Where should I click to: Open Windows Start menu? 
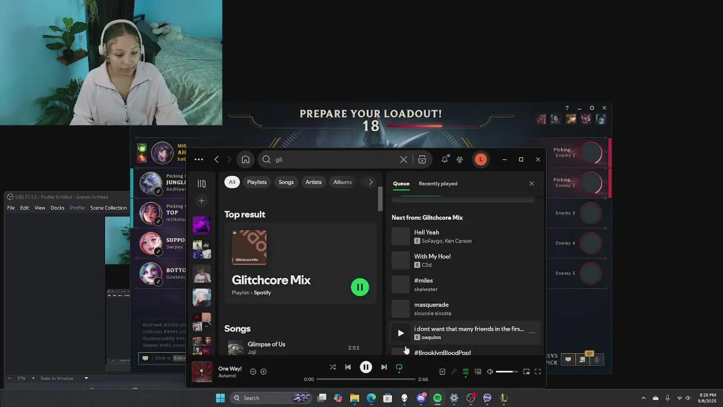(220, 398)
